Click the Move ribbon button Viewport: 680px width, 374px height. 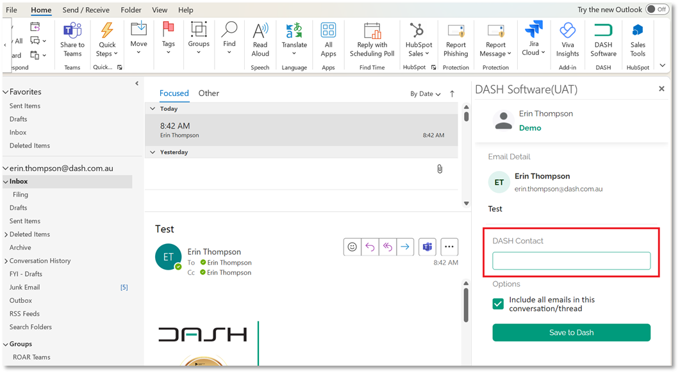click(139, 38)
